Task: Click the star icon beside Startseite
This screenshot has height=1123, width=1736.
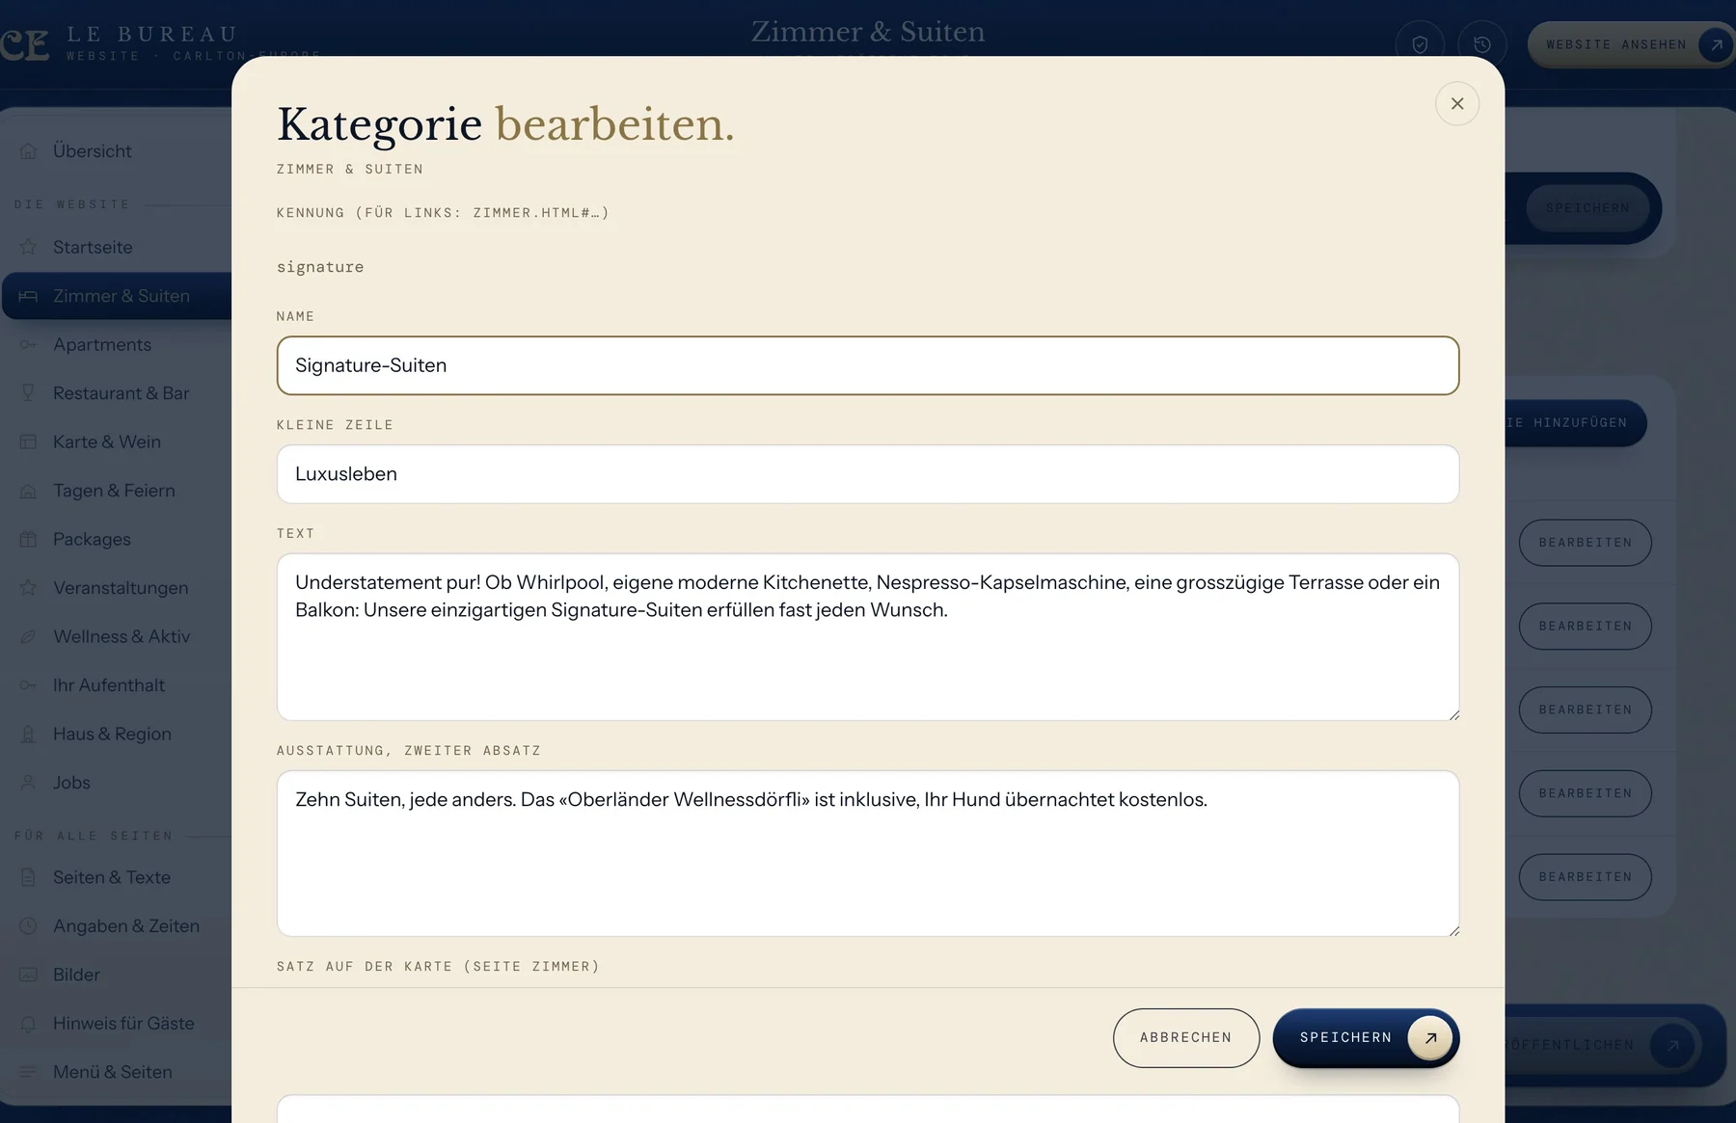Action: pos(29,248)
